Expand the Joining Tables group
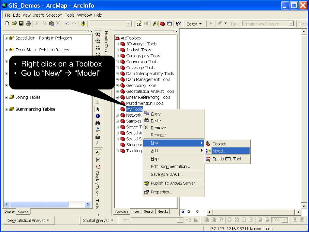This screenshot has width=309, height=232. 6,97
